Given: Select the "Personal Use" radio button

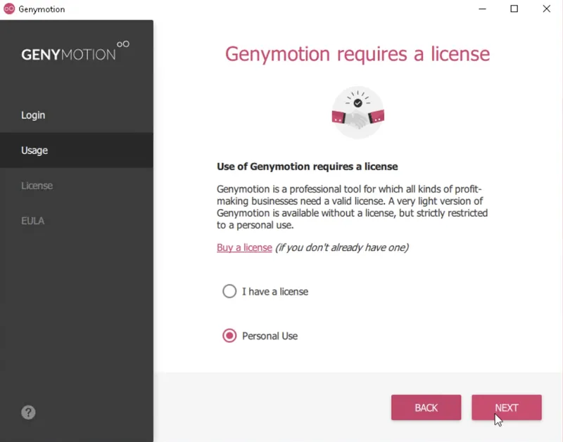Looking at the screenshot, I should [229, 335].
